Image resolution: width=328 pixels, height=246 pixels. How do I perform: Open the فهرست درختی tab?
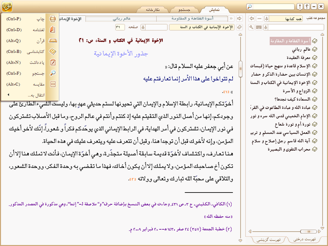pyautogui.click(x=304, y=239)
